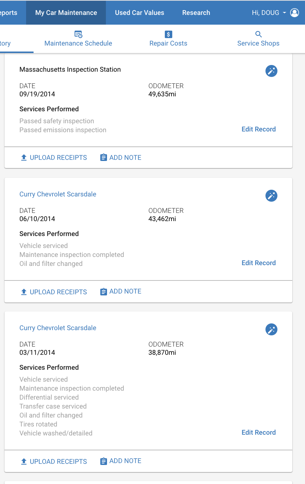305x484 pixels.
Task: Edit Record for 43,462mi service
Action: pyautogui.click(x=259, y=263)
